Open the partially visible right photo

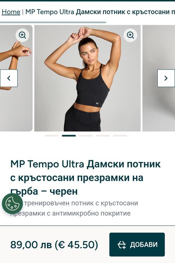click(158, 78)
